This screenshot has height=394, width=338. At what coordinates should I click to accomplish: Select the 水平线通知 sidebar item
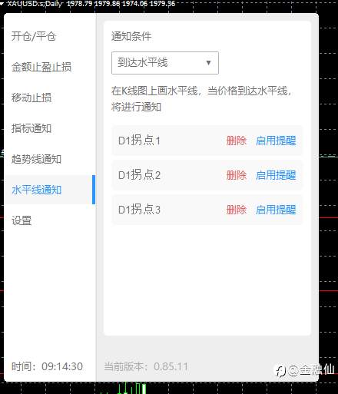(x=49, y=190)
